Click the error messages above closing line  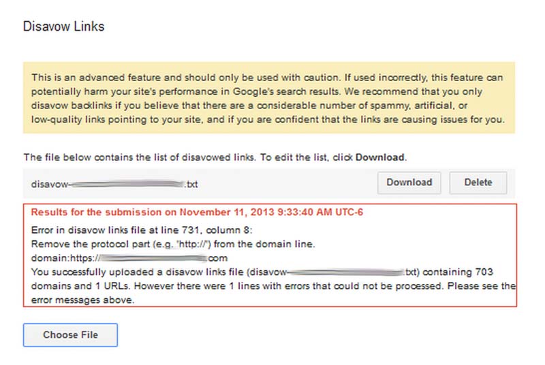(82, 300)
